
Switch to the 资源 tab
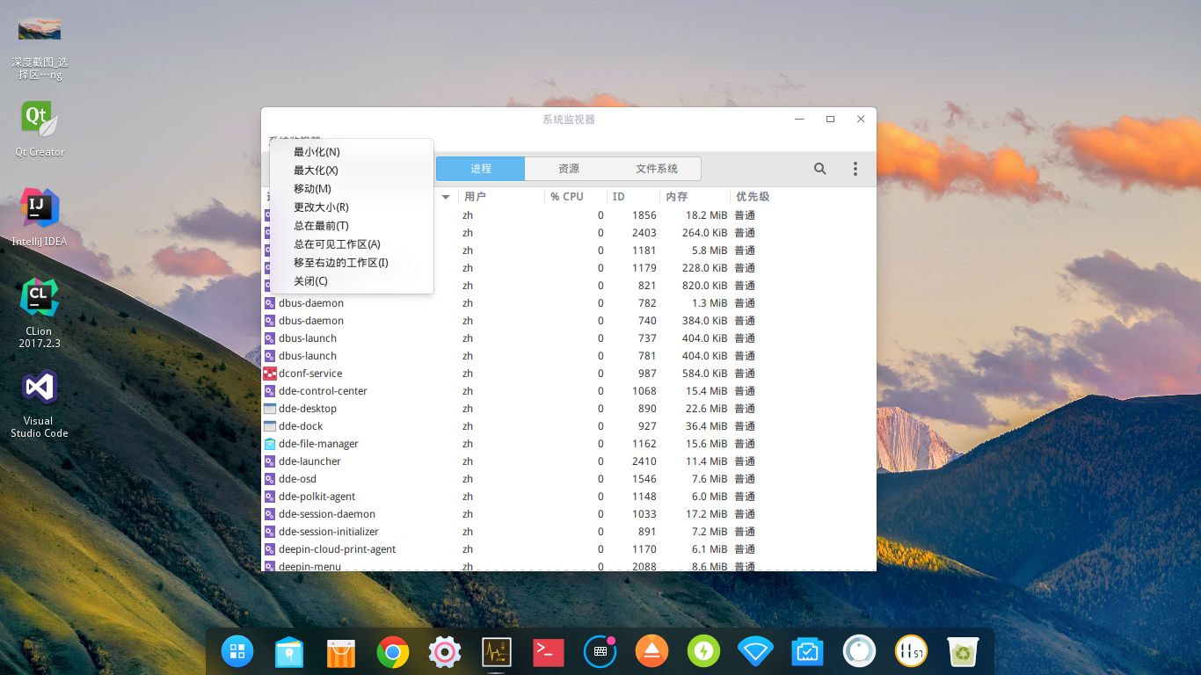pos(569,169)
